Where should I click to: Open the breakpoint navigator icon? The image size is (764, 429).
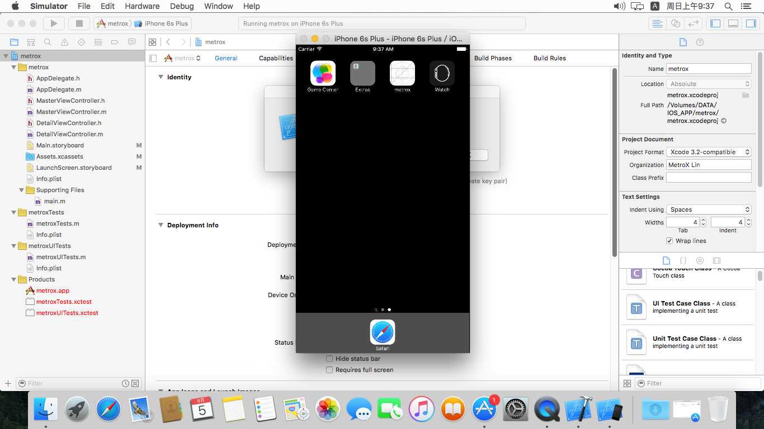click(x=115, y=42)
